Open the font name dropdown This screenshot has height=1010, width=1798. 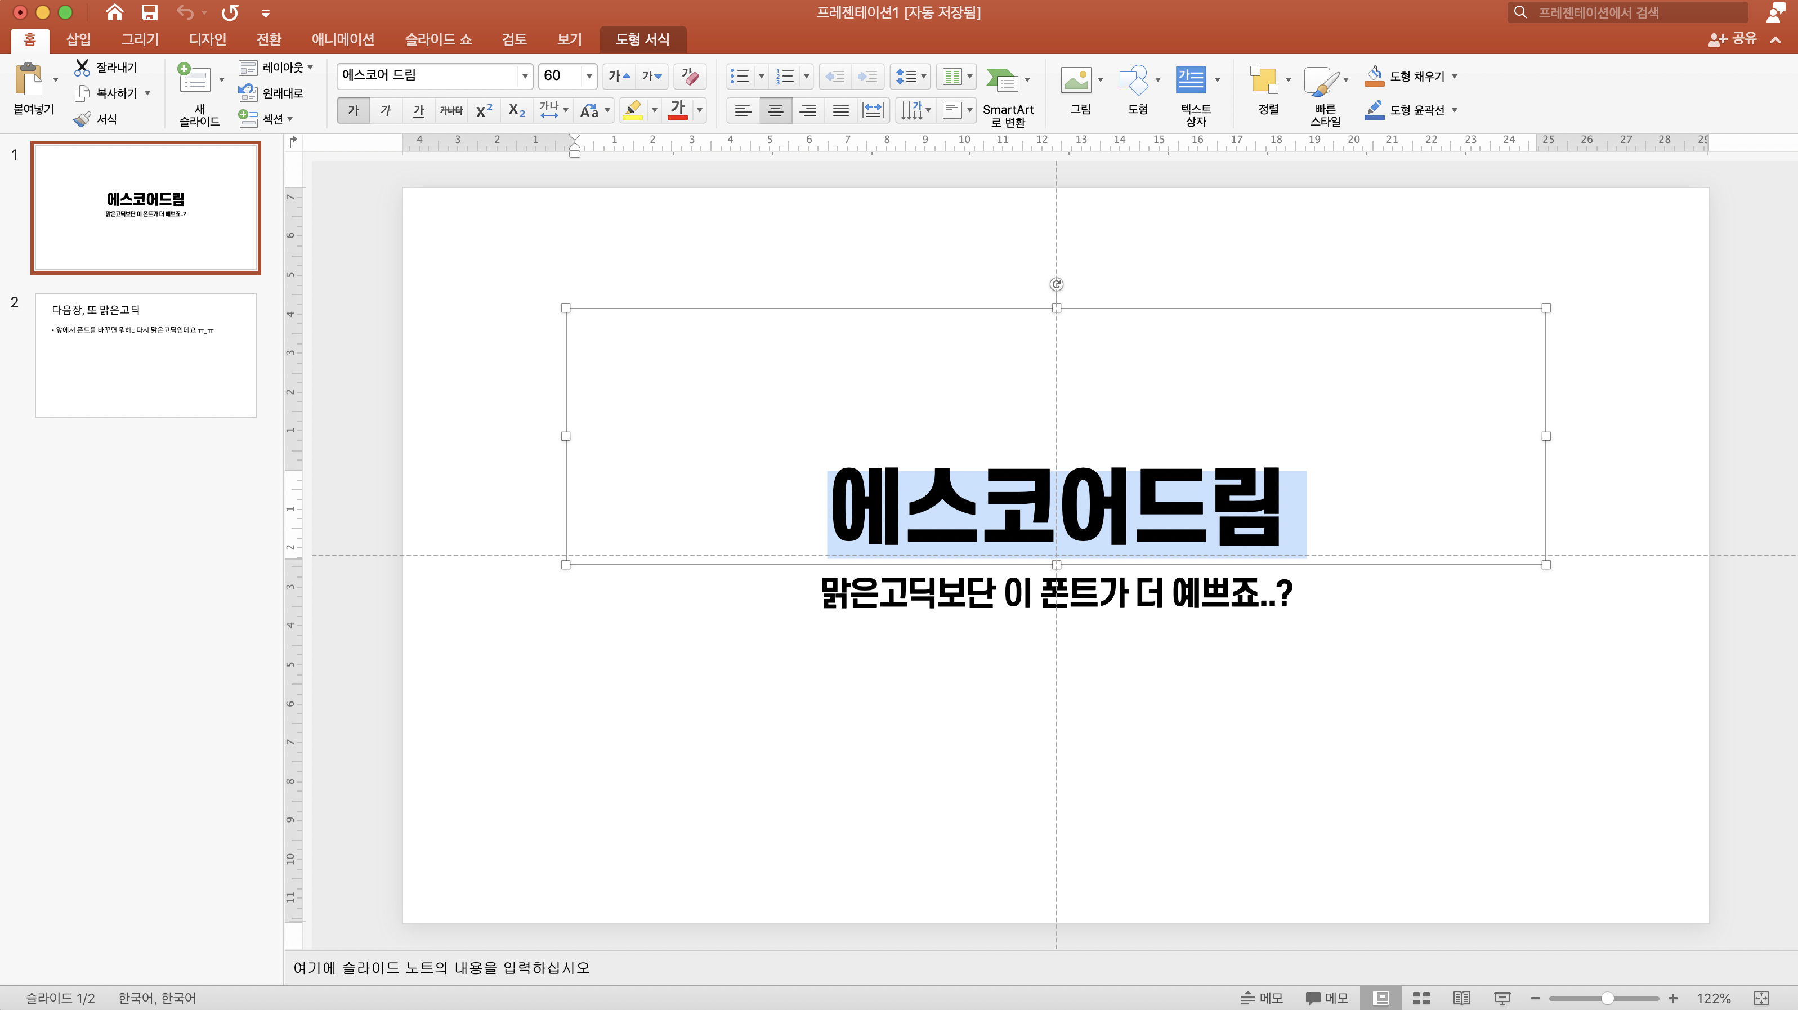[x=524, y=76]
